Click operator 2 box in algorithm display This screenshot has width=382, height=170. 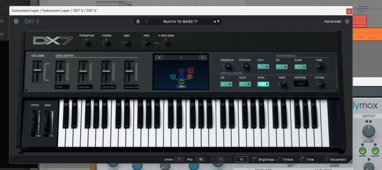tap(173, 76)
